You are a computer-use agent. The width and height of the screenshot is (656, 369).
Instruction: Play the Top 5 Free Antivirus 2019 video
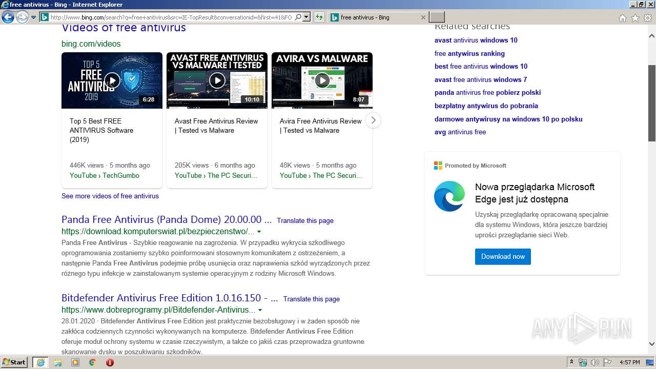112,80
